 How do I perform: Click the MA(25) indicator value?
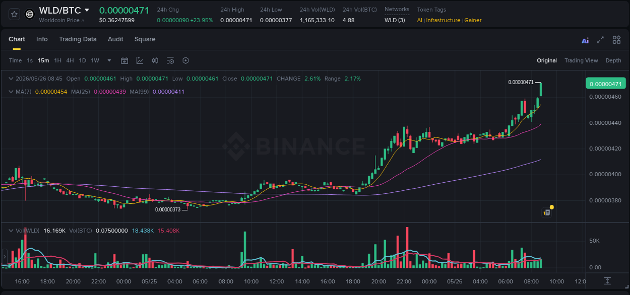click(x=110, y=92)
